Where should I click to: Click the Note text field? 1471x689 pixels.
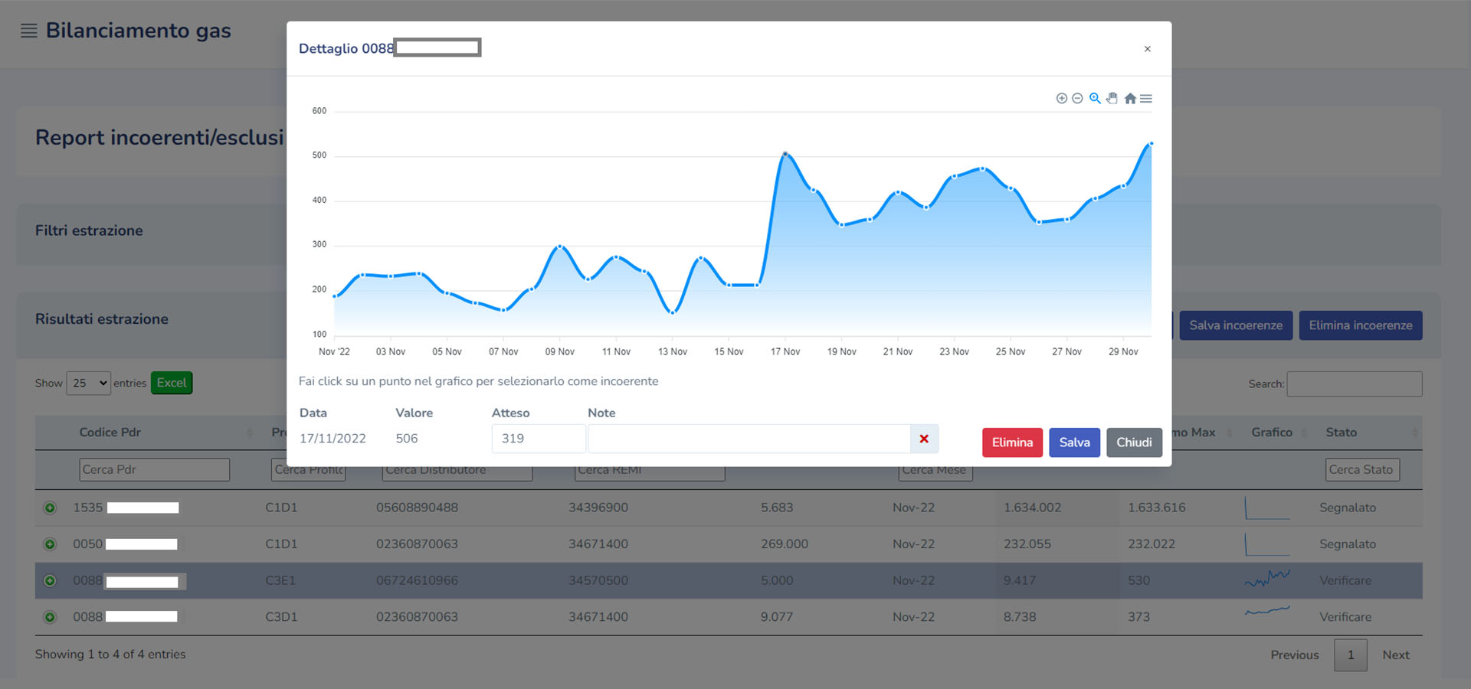(x=749, y=439)
